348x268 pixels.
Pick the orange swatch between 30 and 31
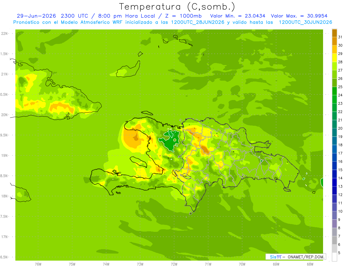click(x=334, y=41)
